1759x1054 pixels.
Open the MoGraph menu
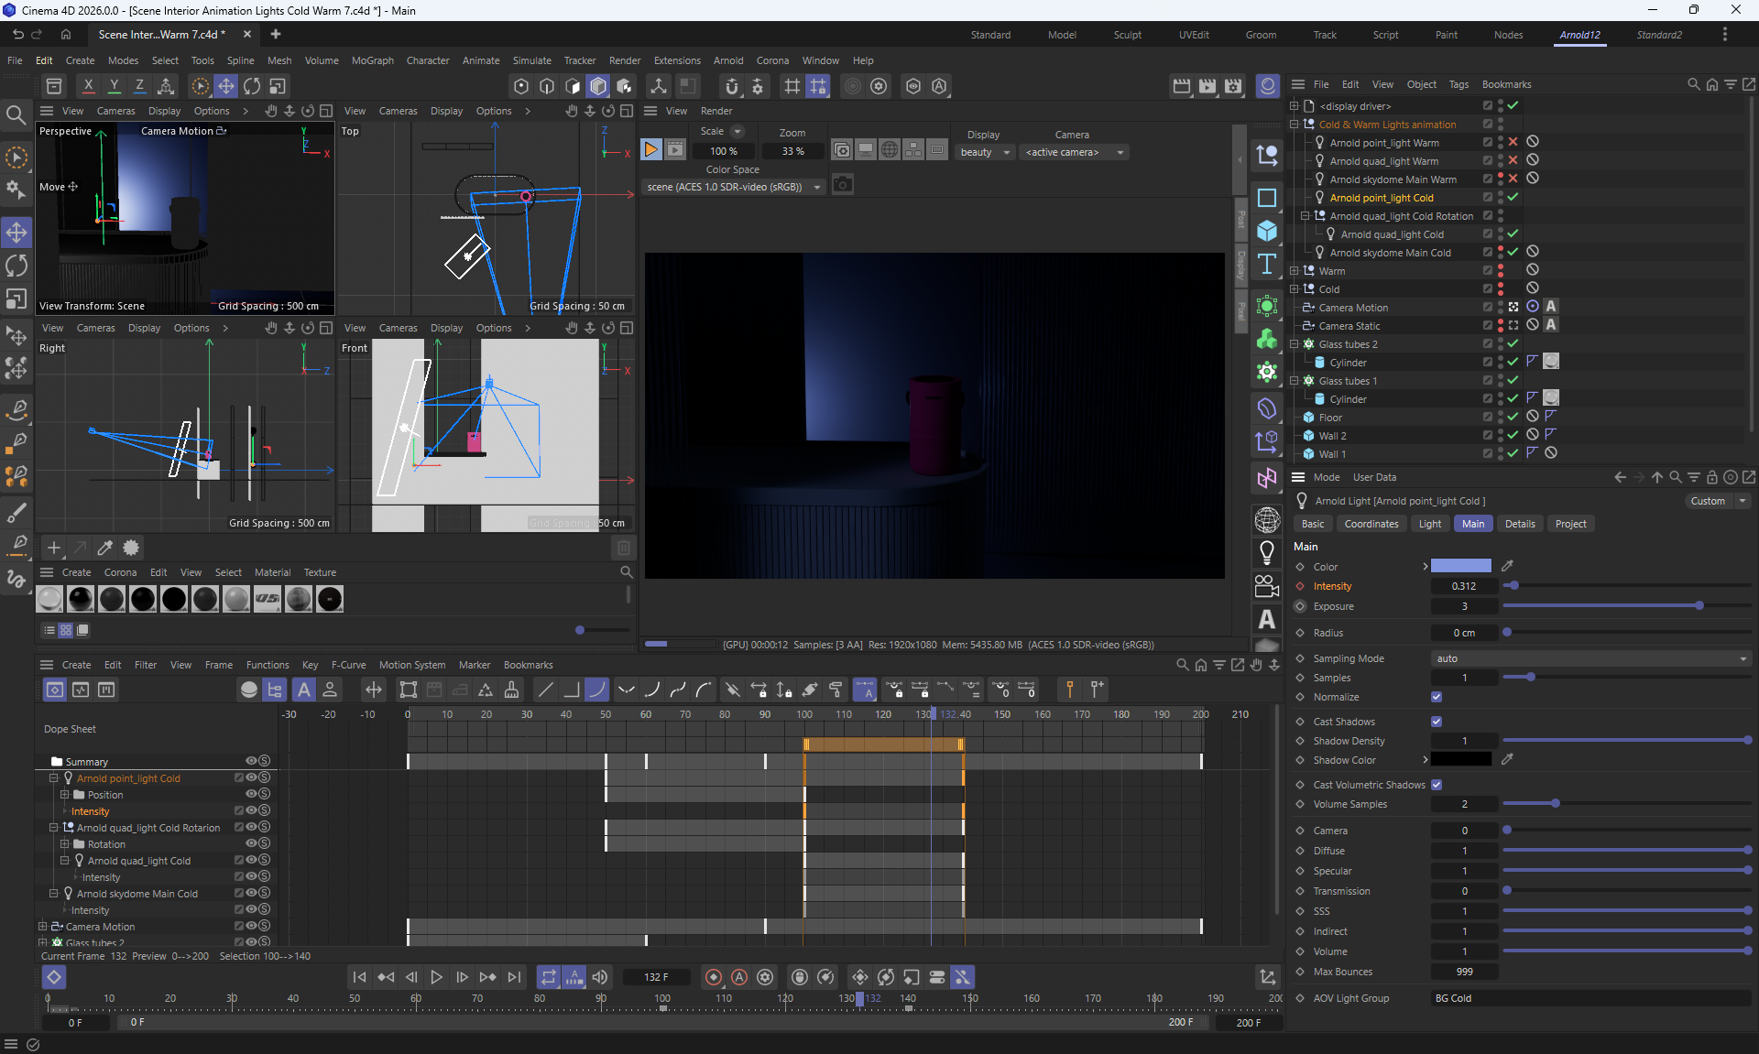[x=372, y=60]
